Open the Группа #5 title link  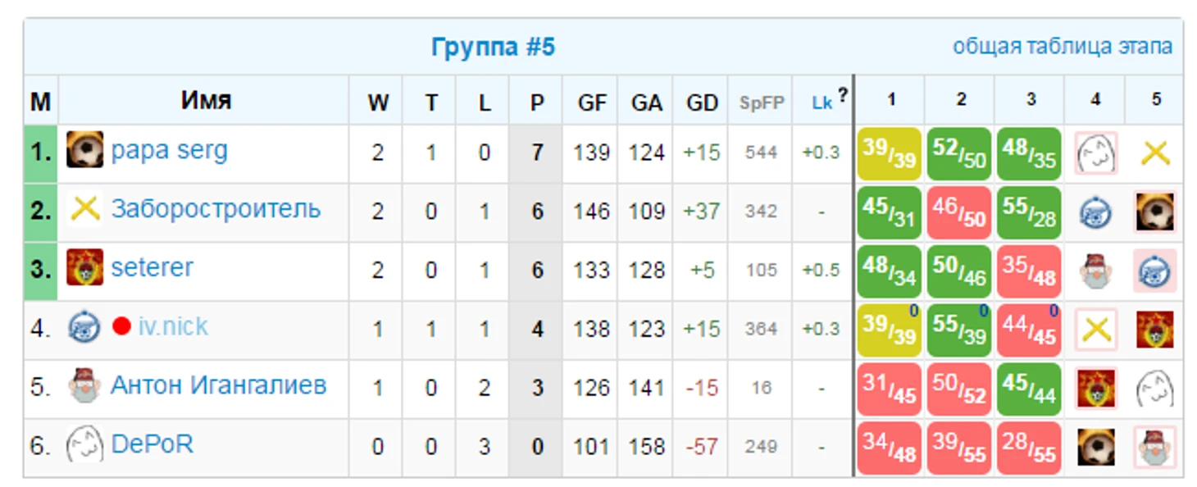point(493,47)
